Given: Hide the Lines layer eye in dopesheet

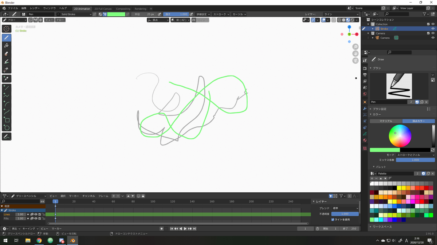Looking at the screenshot, I should pos(36,215).
